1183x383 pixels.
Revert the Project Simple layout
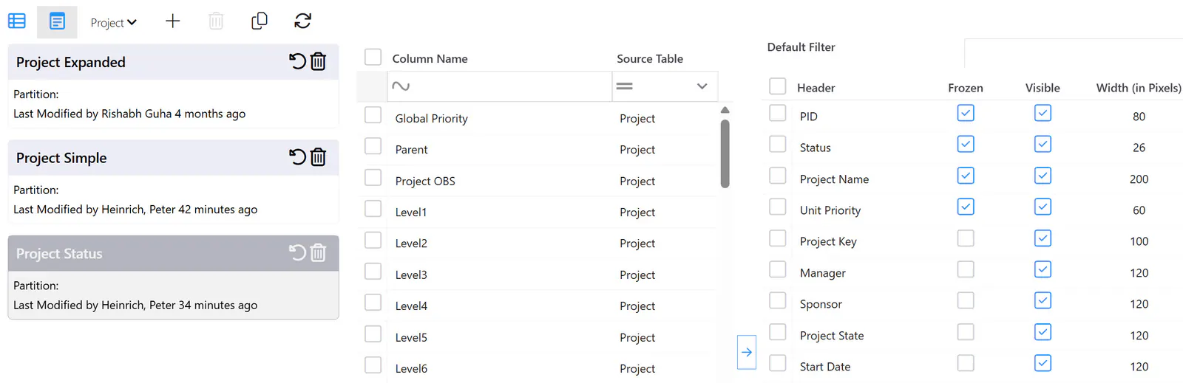coord(297,157)
